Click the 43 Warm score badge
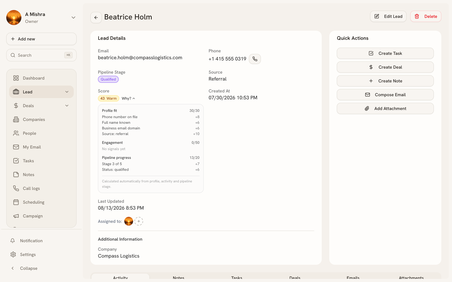Image resolution: width=452 pixels, height=282 pixels. click(108, 98)
